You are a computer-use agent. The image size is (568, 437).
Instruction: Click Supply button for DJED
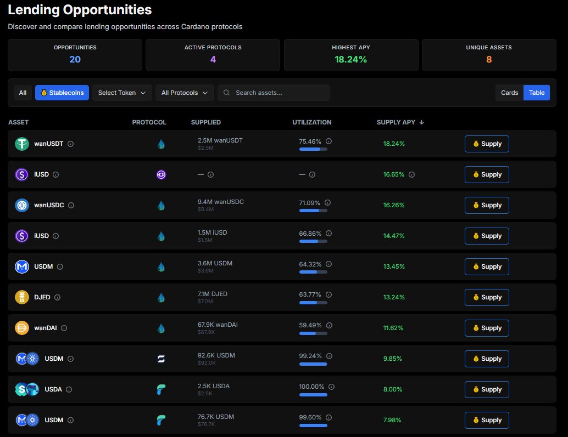point(487,298)
